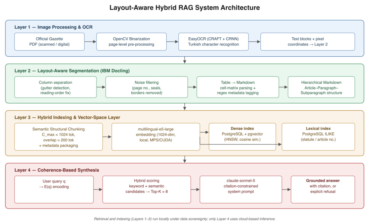Image resolution: width=369 pixels, height=224 pixels.
Task: Click the "EasyOCR (CRAFT + CRNN)" box
Action: click(x=213, y=42)
